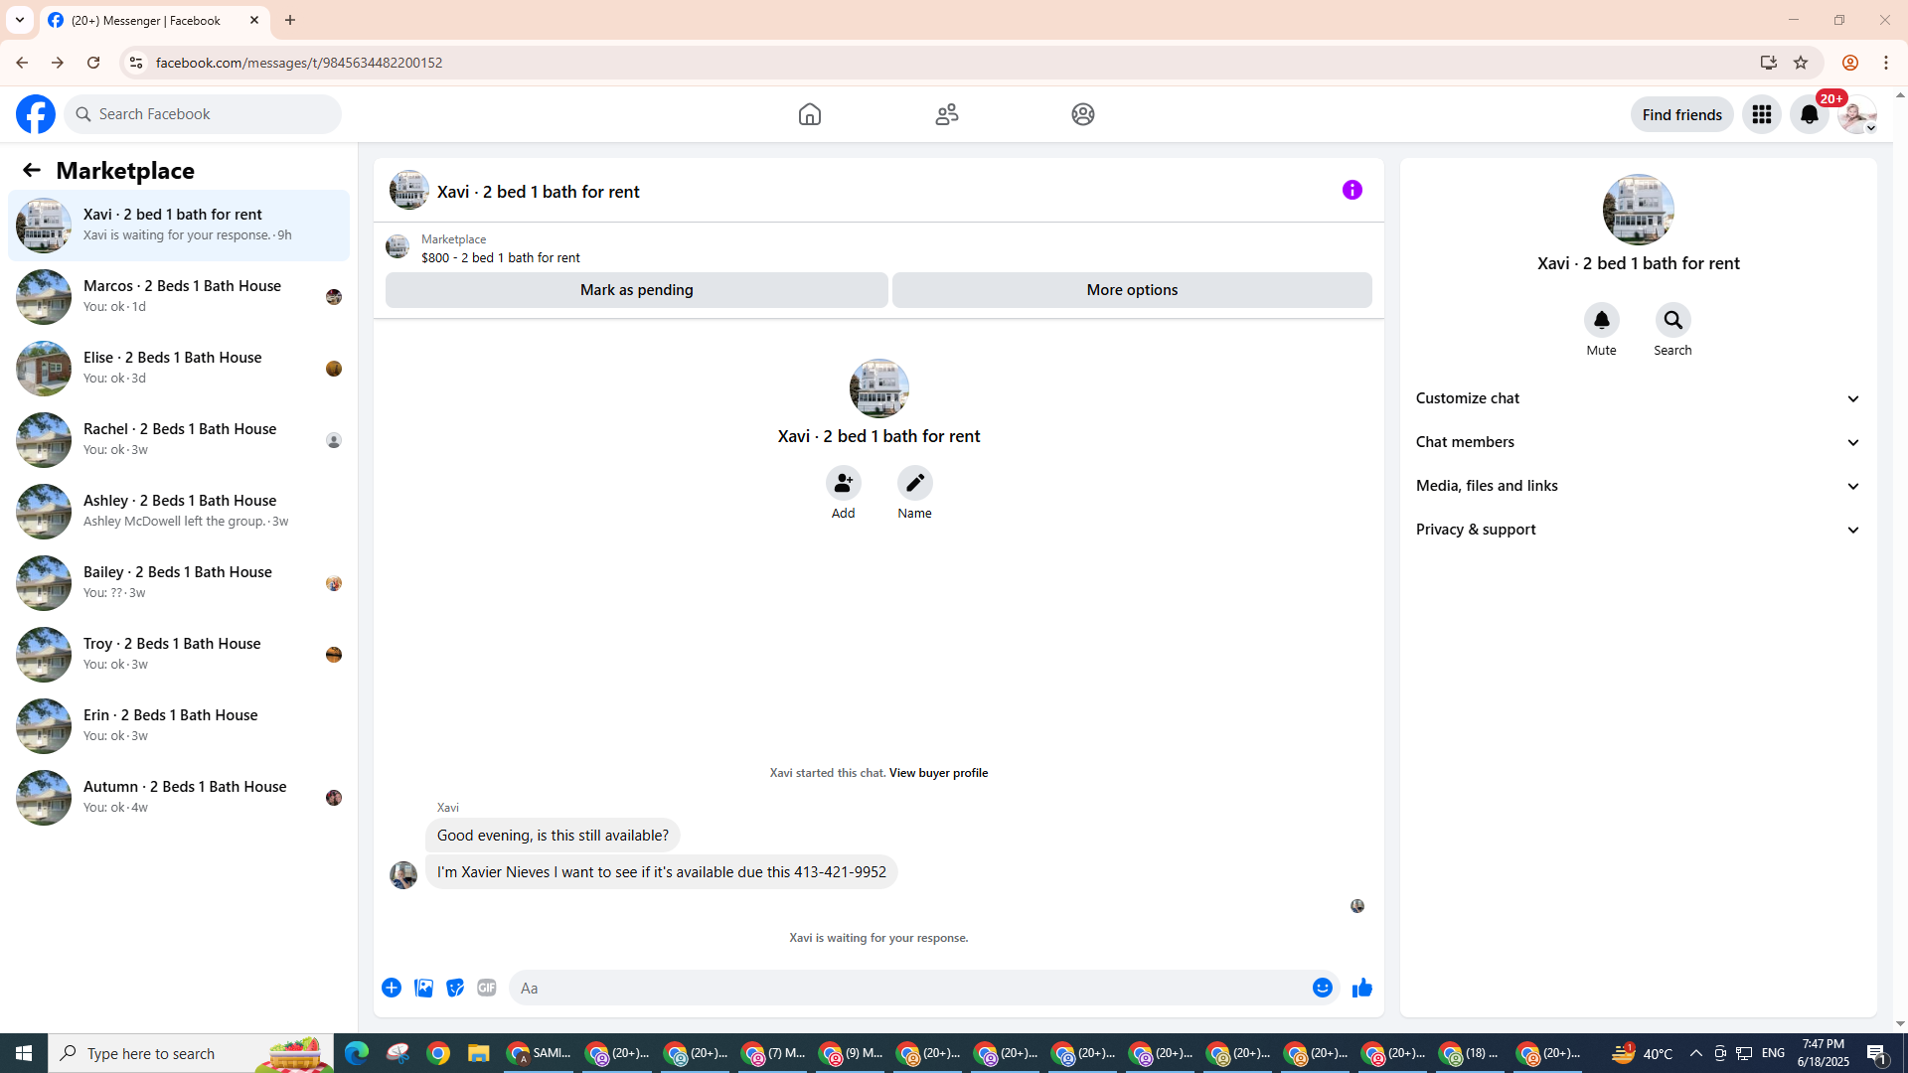1908x1073 pixels.
Task: Open the Bailey 2 Beds 1 Bath House chat
Action: (179, 583)
